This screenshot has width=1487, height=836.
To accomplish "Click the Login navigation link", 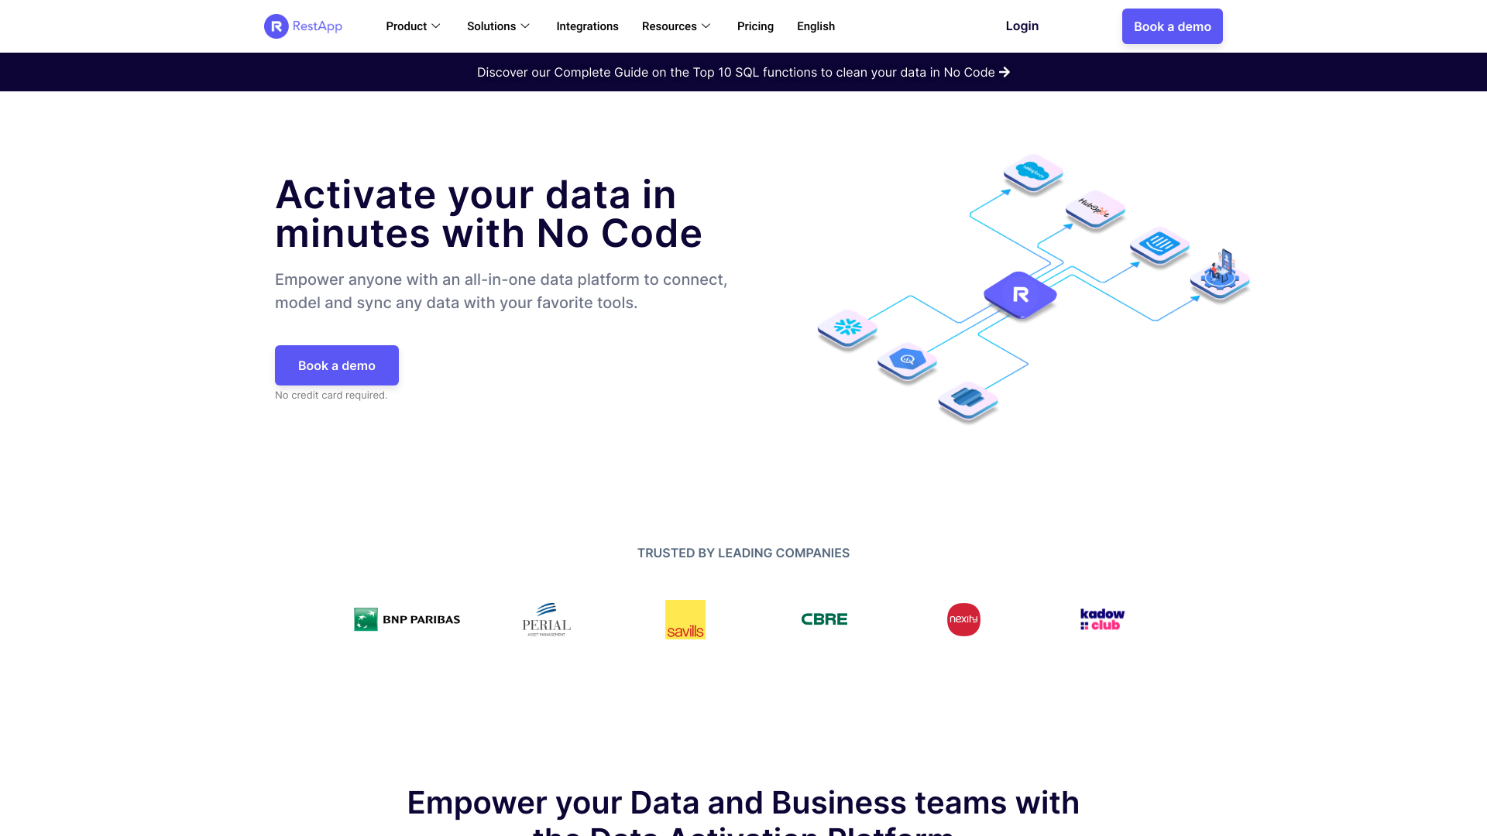I will coord(1022,26).
